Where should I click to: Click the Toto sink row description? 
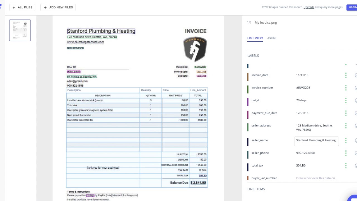72,106
